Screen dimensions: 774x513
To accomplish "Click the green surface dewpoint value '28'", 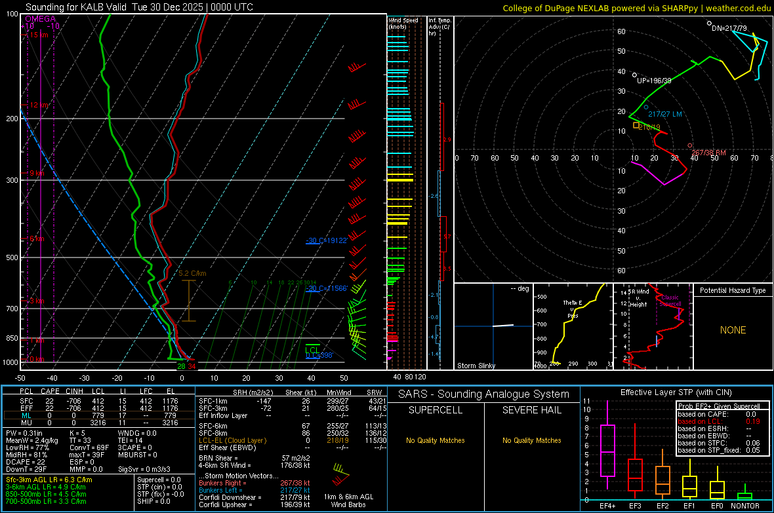I will coord(181,366).
